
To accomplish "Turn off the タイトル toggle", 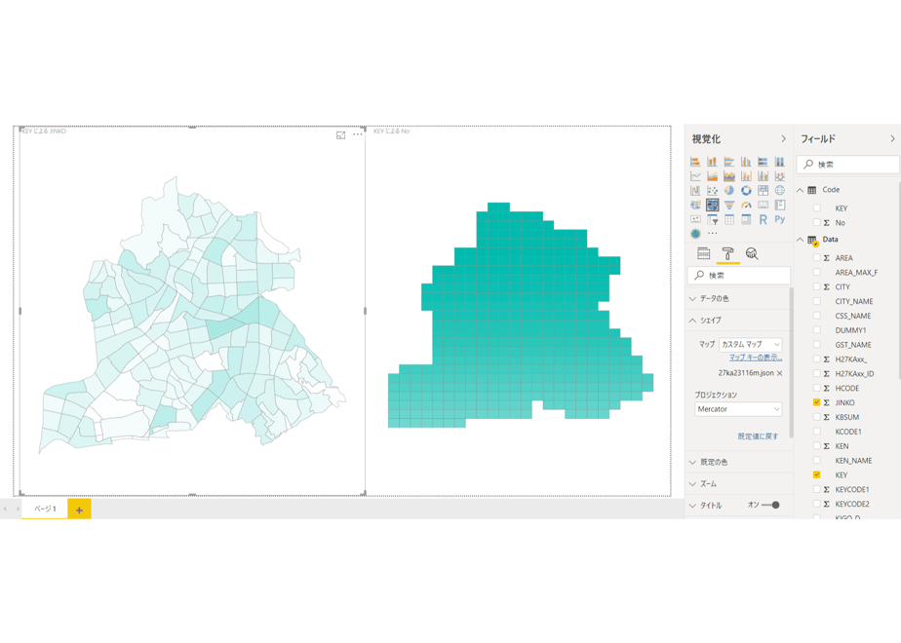I will [770, 506].
